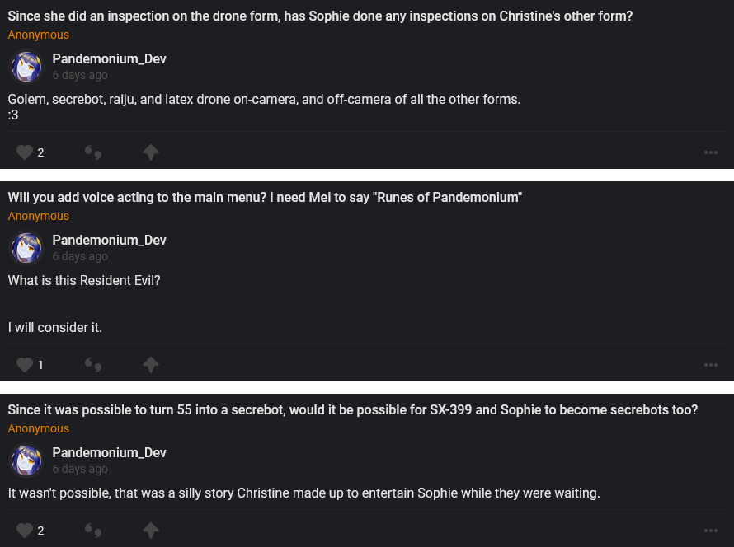Share the secrebots answer about 55
Image resolution: width=734 pixels, height=547 pixels.
150,530
